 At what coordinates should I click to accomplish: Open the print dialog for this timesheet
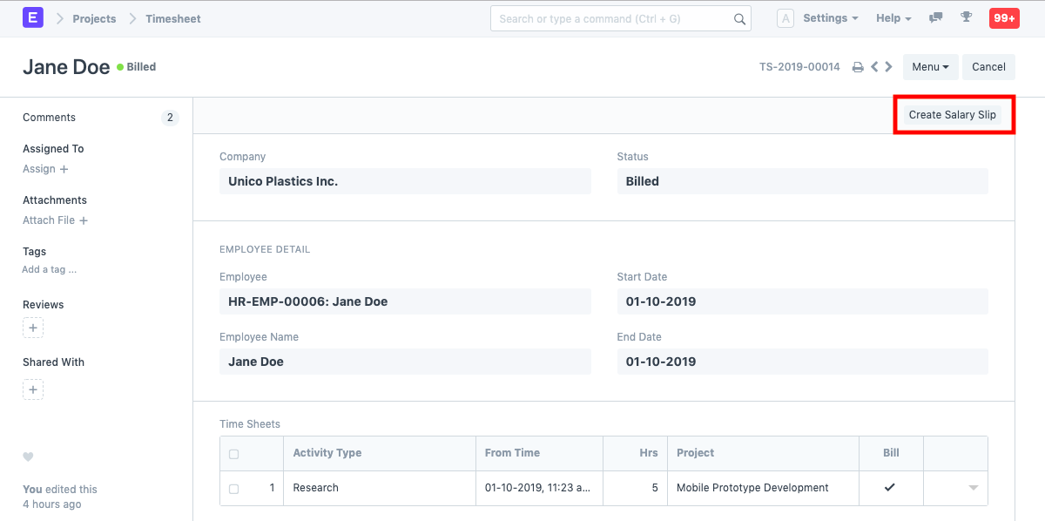(x=858, y=66)
